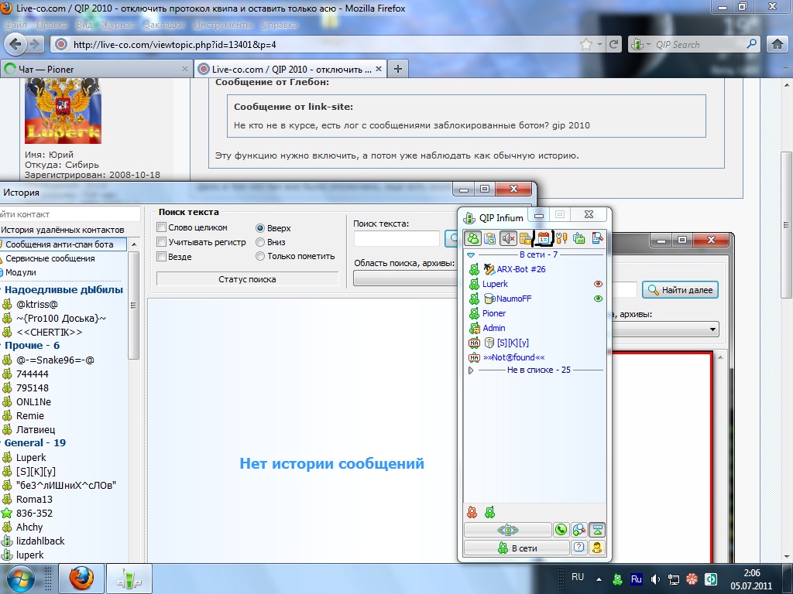Select 'Сервисные сообщения' in history list

click(x=50, y=258)
